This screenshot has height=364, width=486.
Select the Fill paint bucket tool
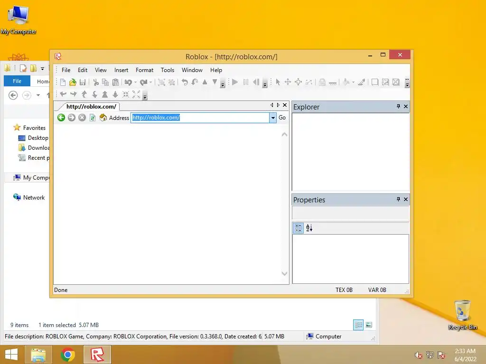point(346,82)
